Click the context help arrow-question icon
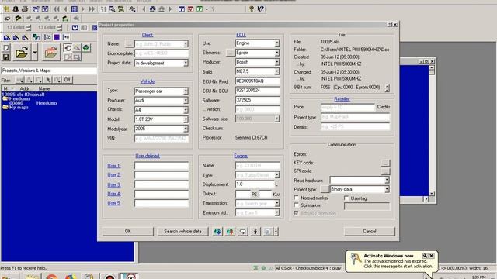 click(261, 9)
